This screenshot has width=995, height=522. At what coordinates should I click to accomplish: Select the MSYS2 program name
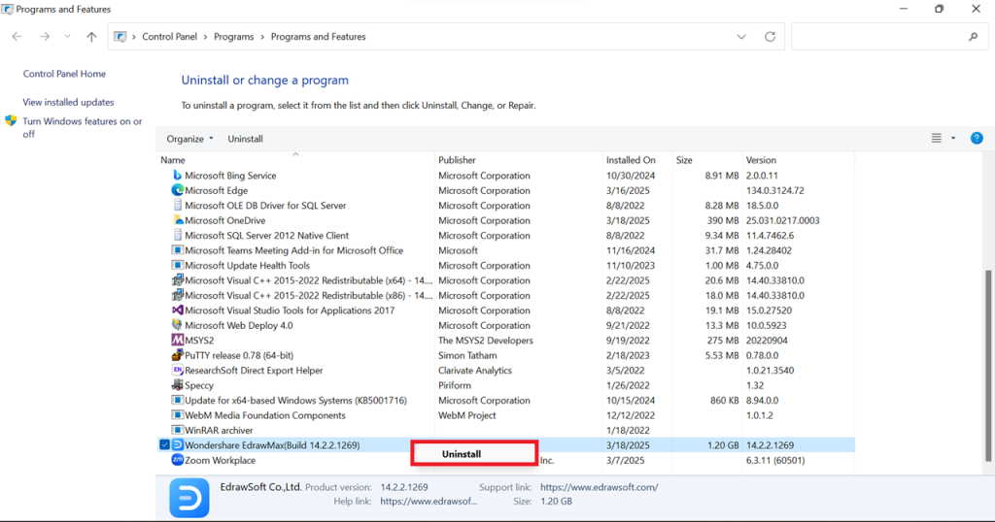click(x=199, y=341)
